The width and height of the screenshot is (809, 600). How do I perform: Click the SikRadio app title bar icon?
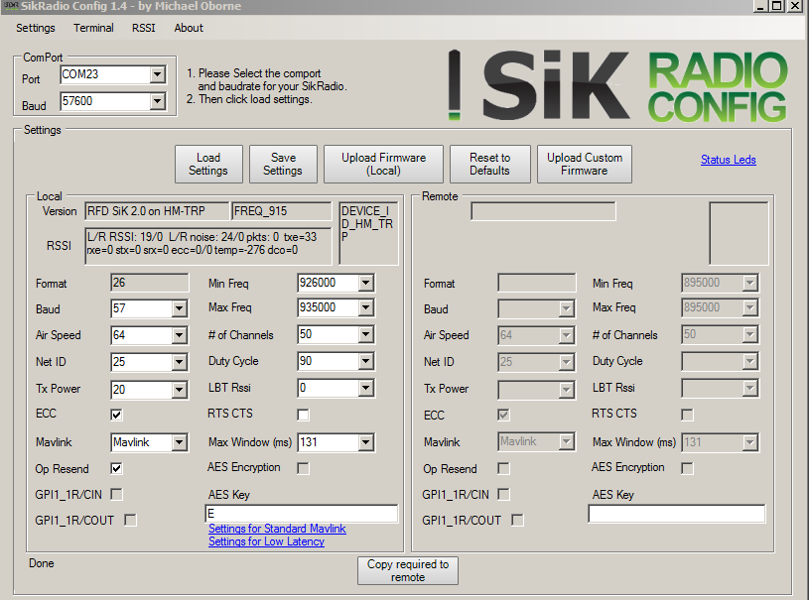[11, 6]
